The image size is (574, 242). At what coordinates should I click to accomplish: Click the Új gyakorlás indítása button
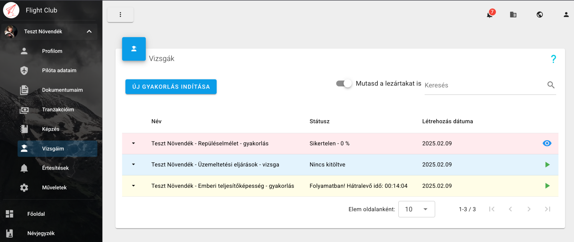coord(171,87)
